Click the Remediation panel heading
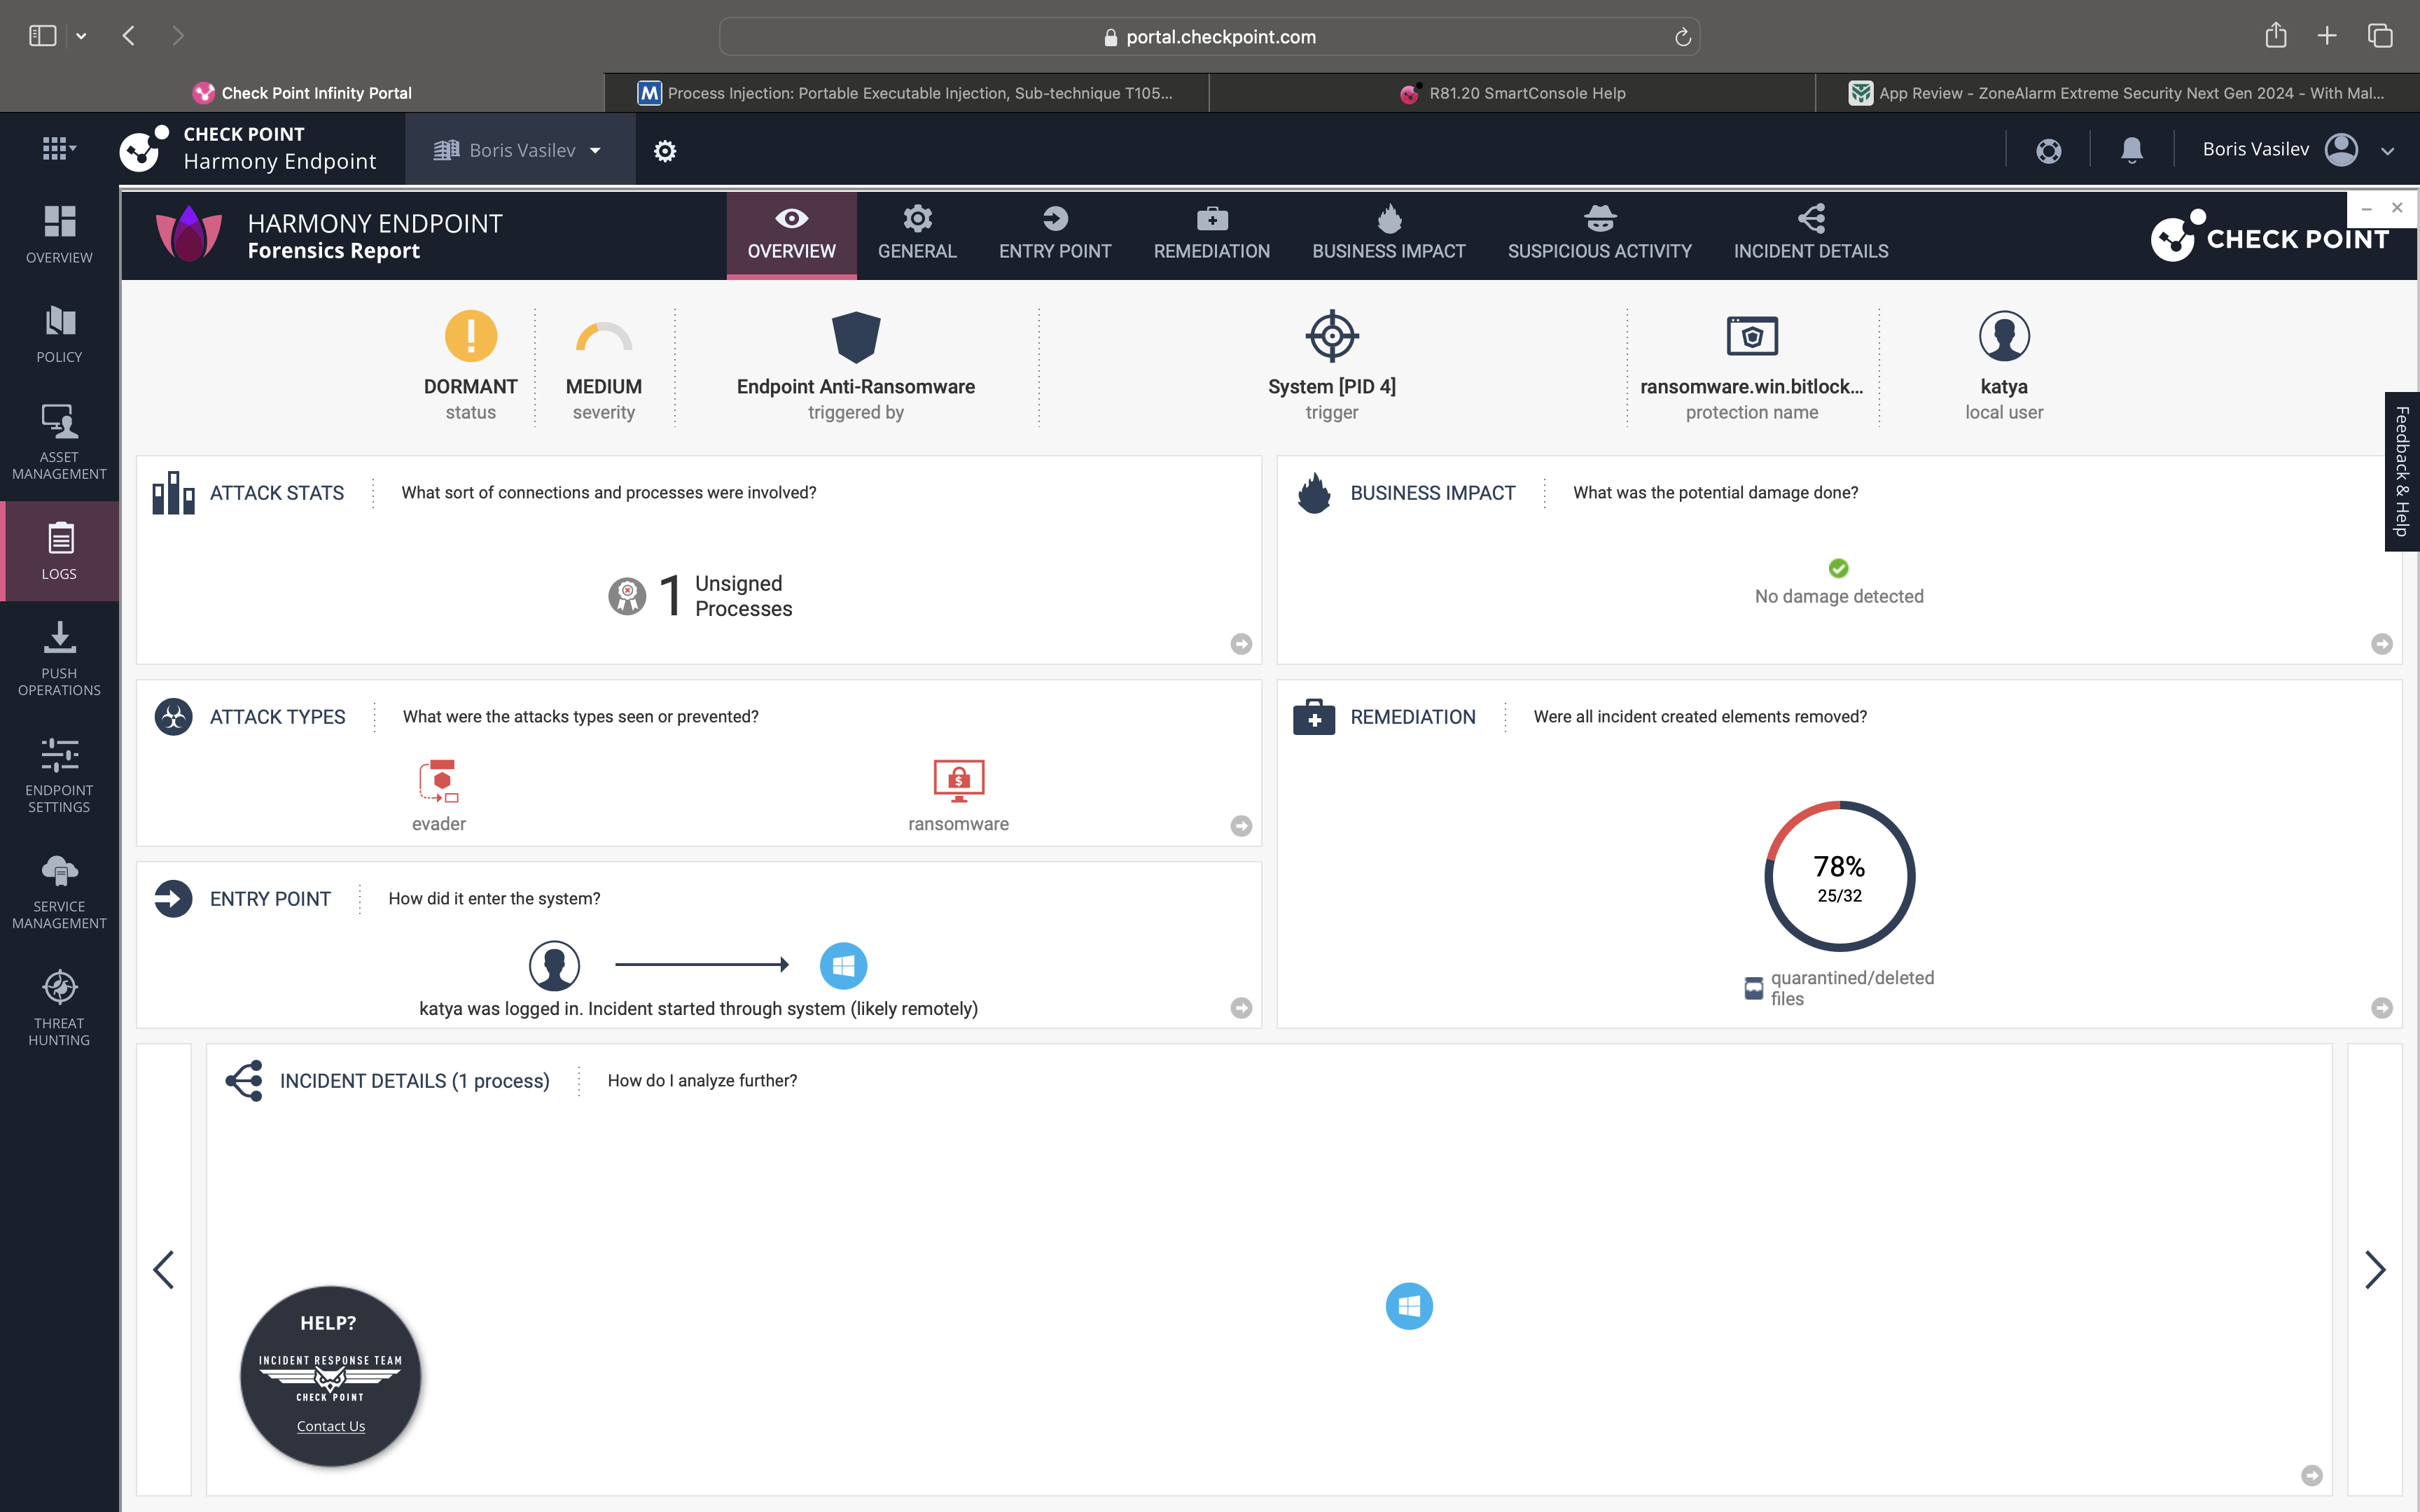Screen dimensions: 2420x1512 point(1413,717)
